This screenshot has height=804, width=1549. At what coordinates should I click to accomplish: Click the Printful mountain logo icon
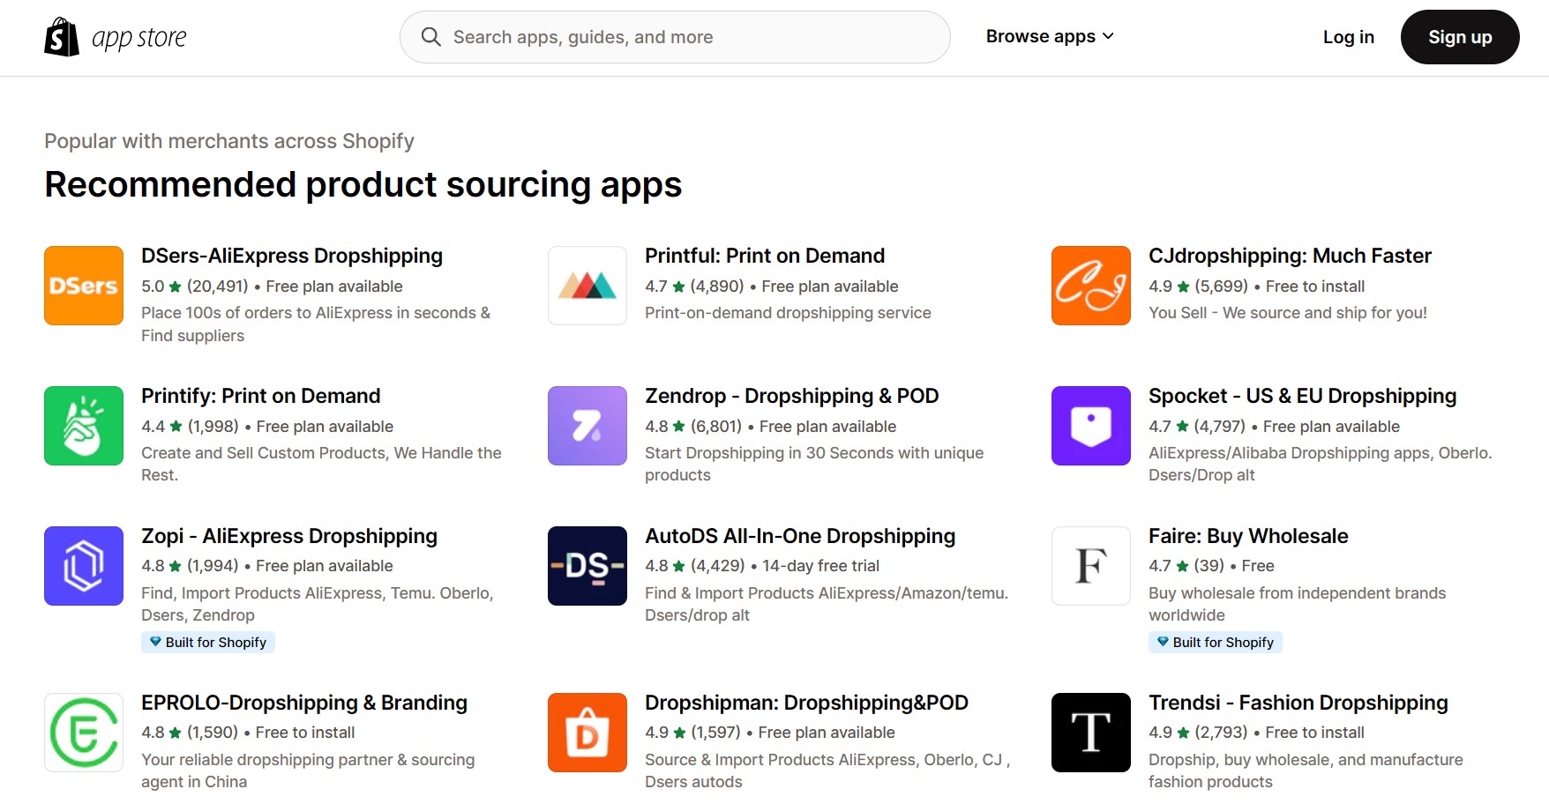(x=587, y=285)
